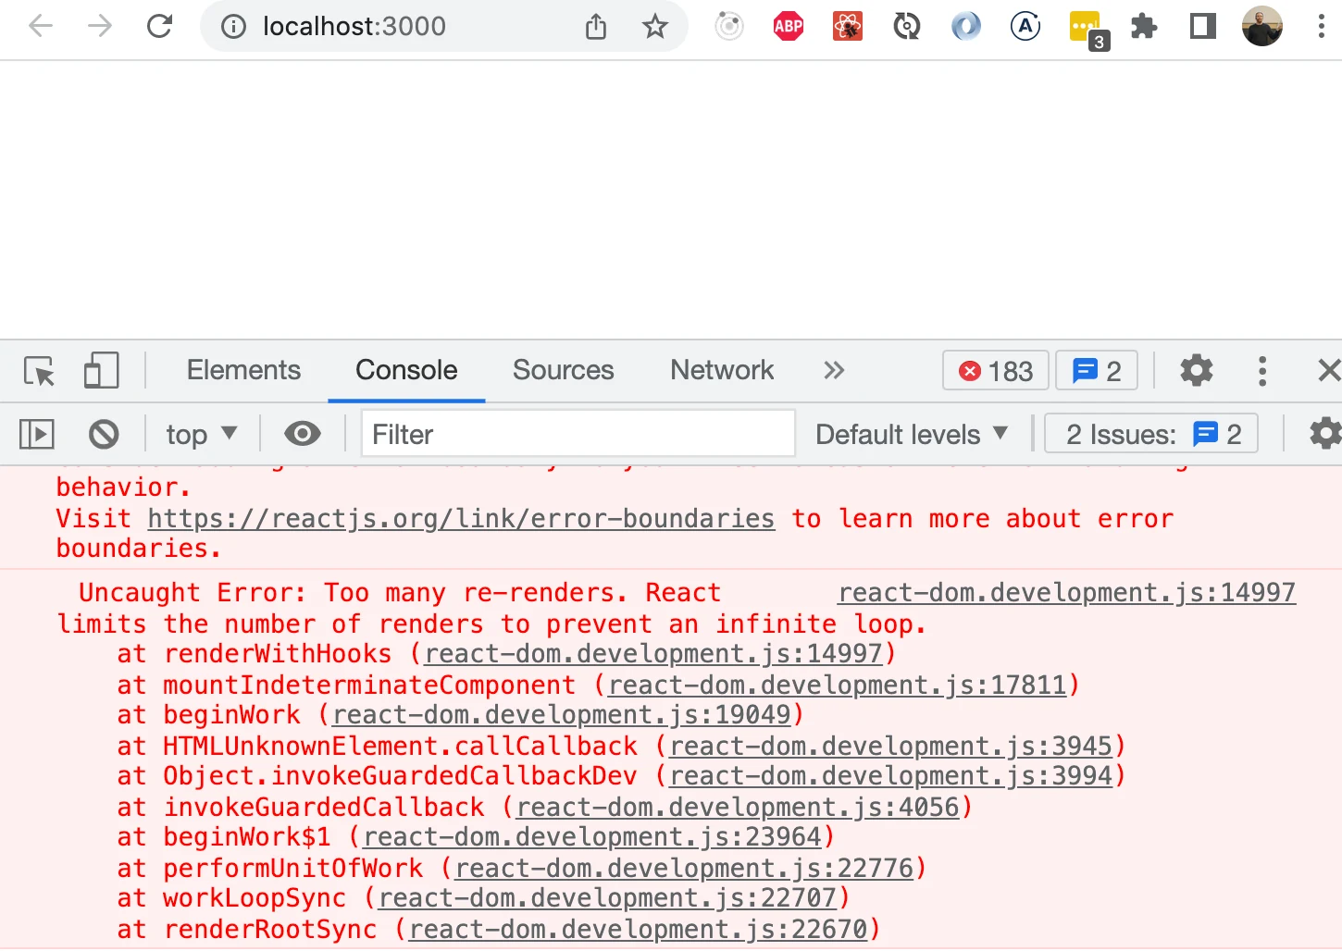The height and width of the screenshot is (951, 1342).
Task: Open the Adblock Plus extension
Action: click(x=789, y=26)
